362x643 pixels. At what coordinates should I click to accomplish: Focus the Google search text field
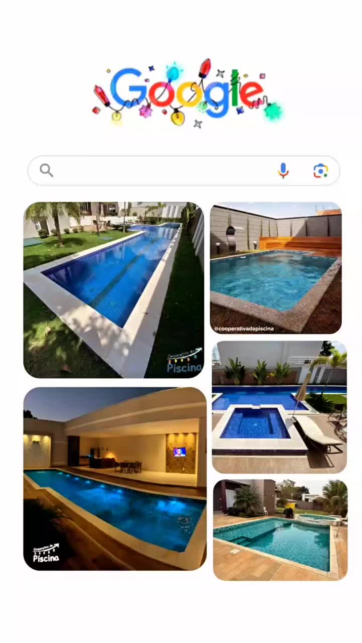(x=184, y=171)
